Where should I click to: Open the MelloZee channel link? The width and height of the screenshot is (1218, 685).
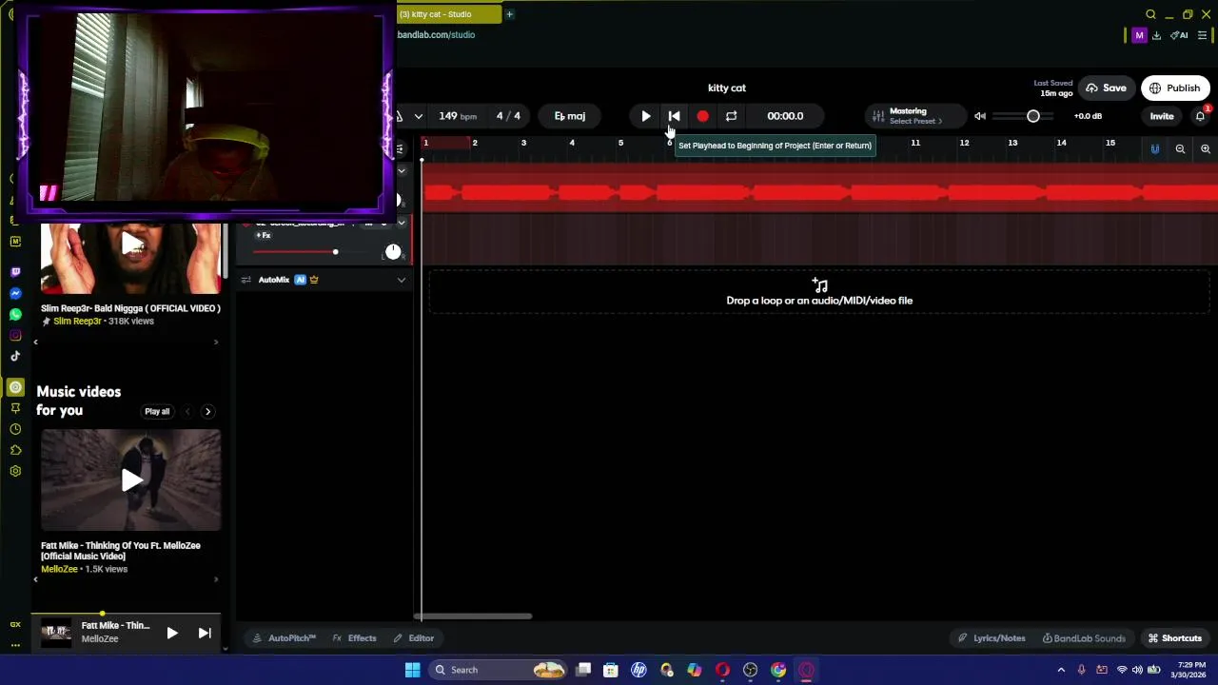tap(59, 569)
